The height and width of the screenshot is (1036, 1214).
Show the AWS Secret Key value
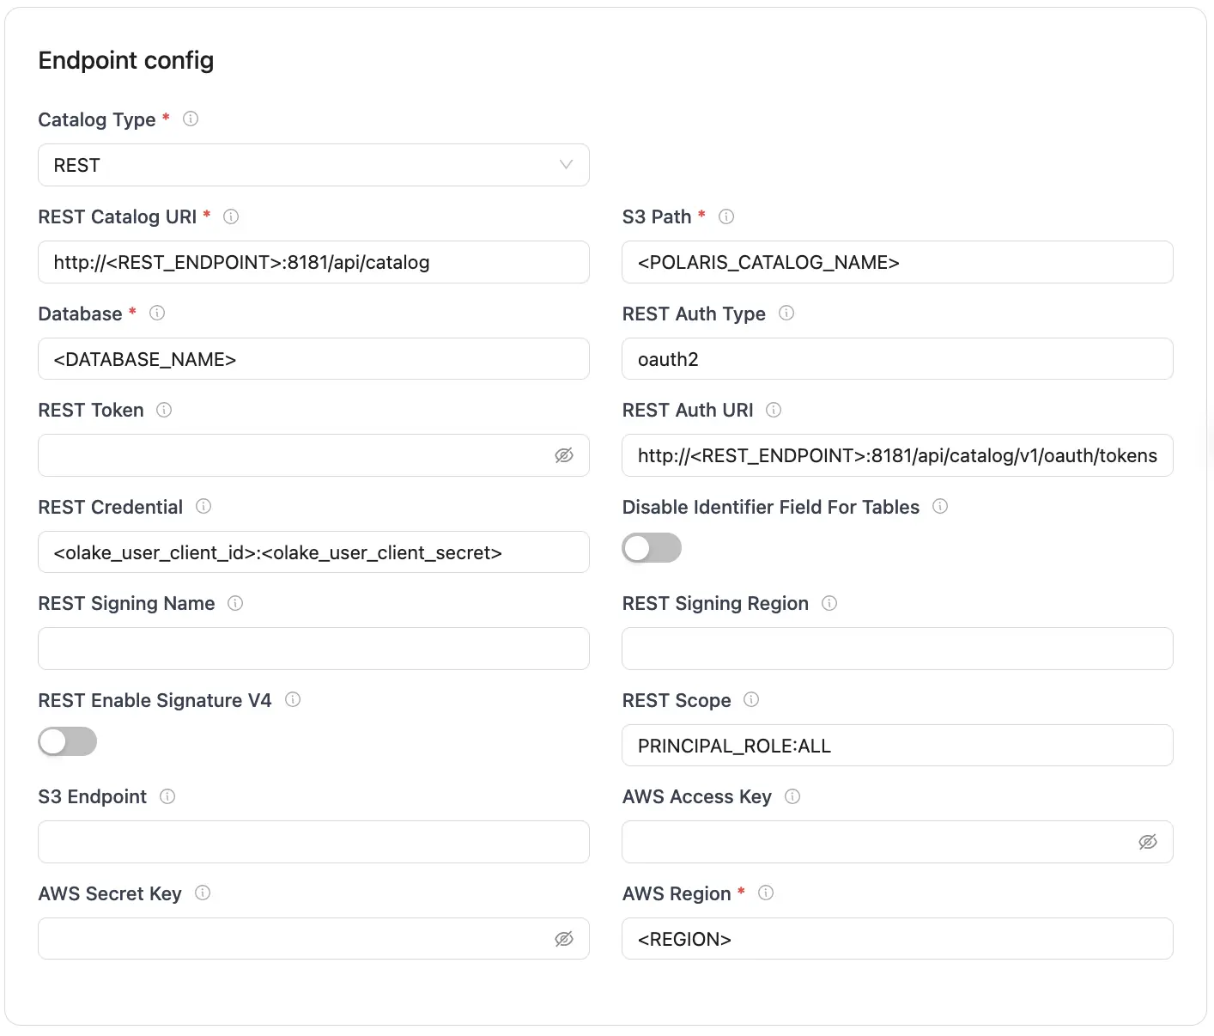coord(563,939)
